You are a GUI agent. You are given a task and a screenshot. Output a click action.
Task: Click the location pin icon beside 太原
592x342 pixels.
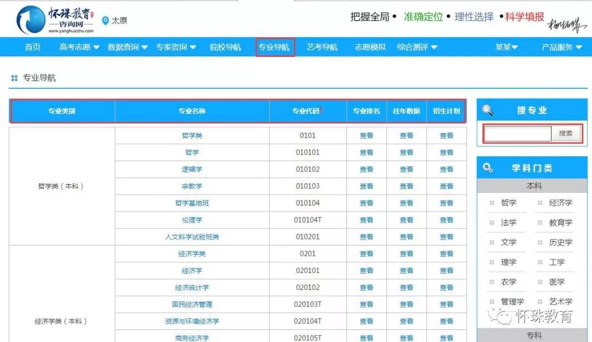(x=105, y=21)
